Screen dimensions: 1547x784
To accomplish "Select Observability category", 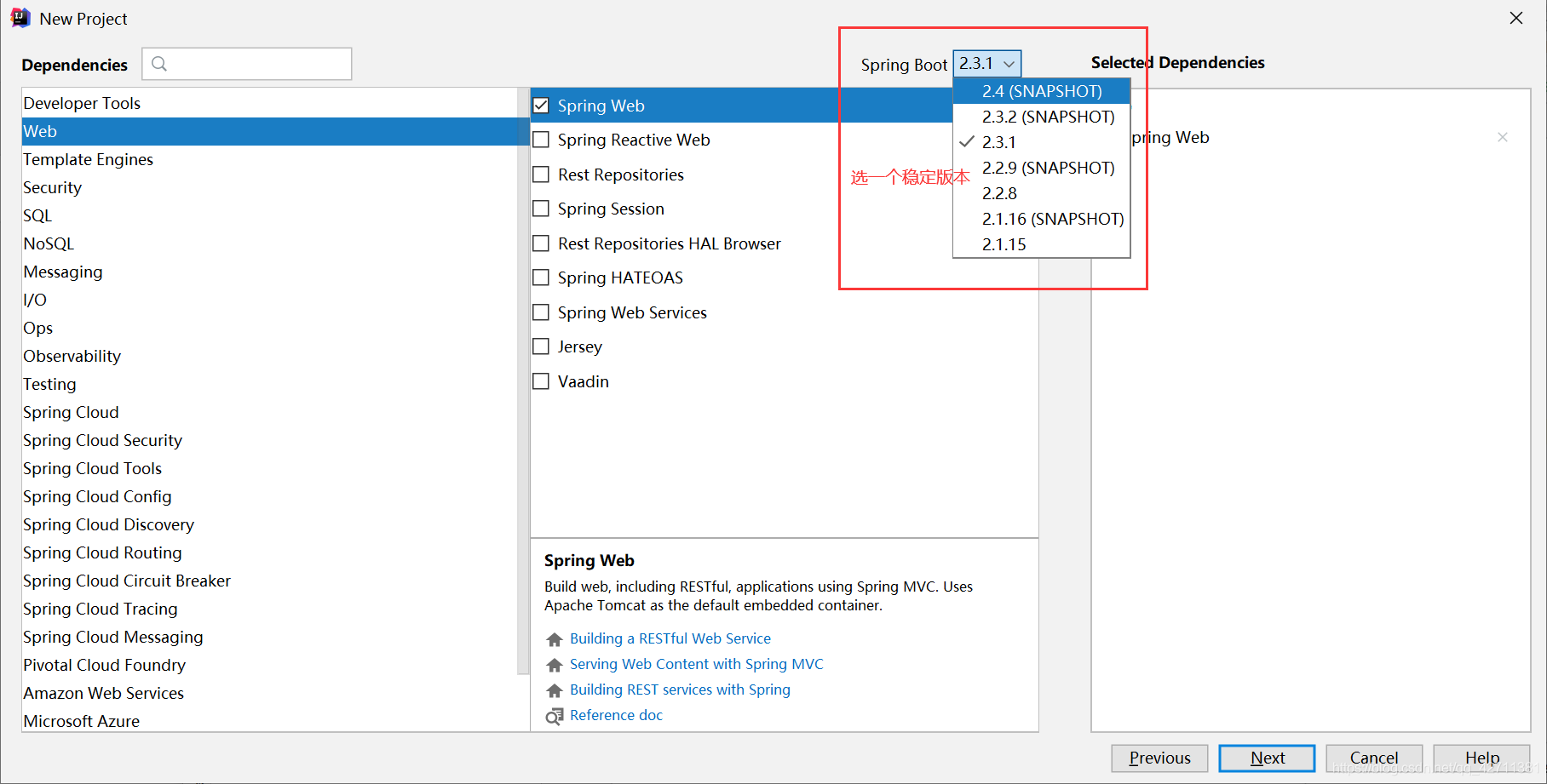I will (269, 356).
